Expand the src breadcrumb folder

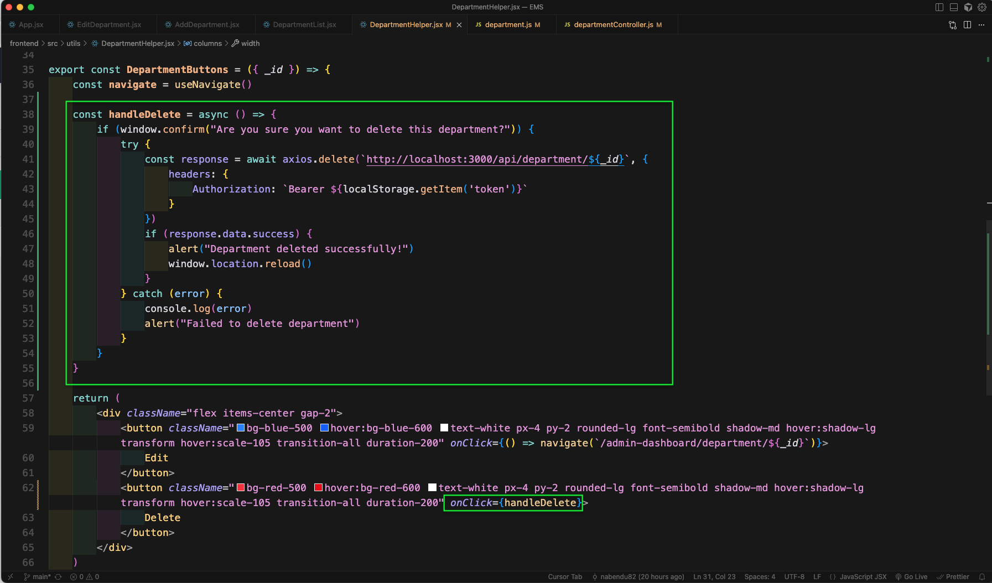point(53,44)
